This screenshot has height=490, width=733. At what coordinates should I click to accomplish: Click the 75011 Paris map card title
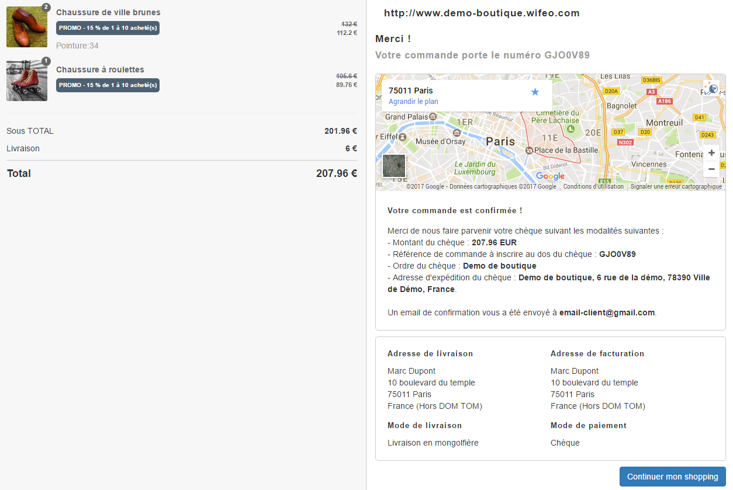tap(411, 91)
